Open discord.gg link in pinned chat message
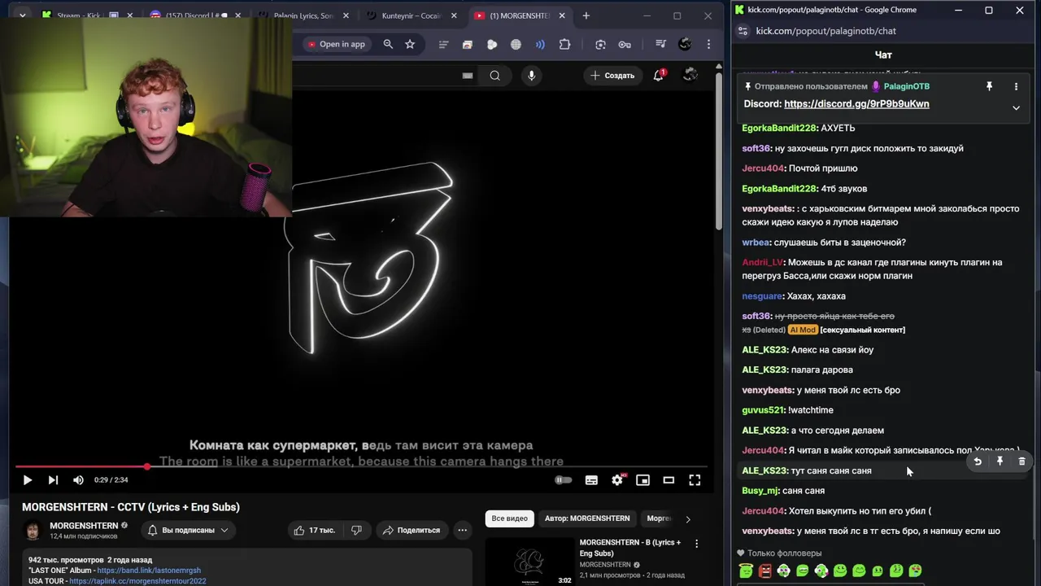 point(856,104)
